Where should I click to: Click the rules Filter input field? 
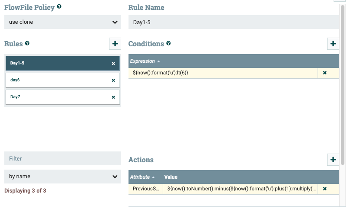(x=63, y=158)
